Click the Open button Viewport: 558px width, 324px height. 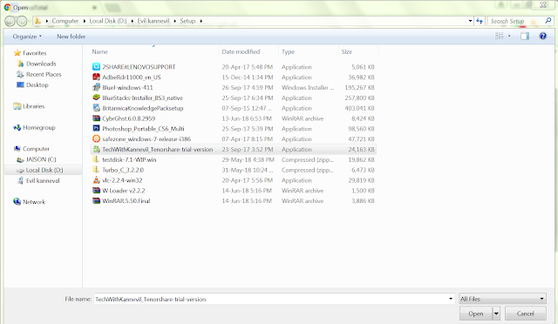tap(476, 314)
